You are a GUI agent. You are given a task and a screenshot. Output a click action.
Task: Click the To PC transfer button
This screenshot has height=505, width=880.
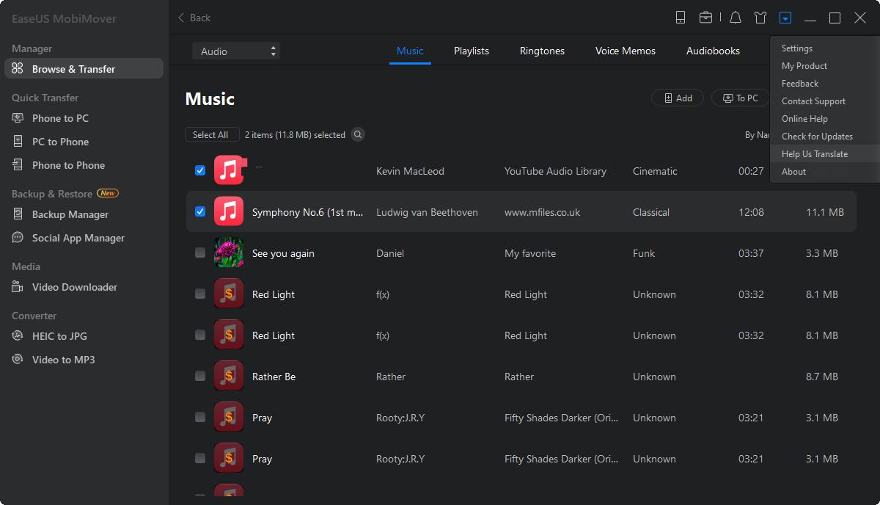point(740,98)
